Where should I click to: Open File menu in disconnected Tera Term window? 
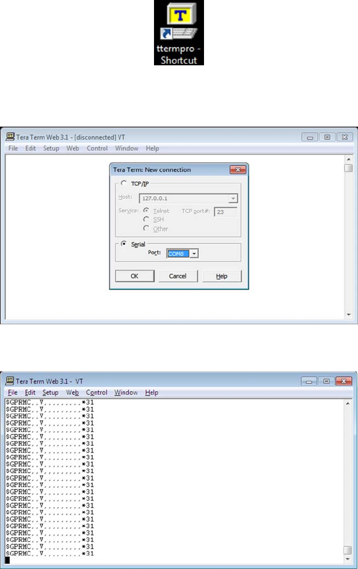point(13,148)
